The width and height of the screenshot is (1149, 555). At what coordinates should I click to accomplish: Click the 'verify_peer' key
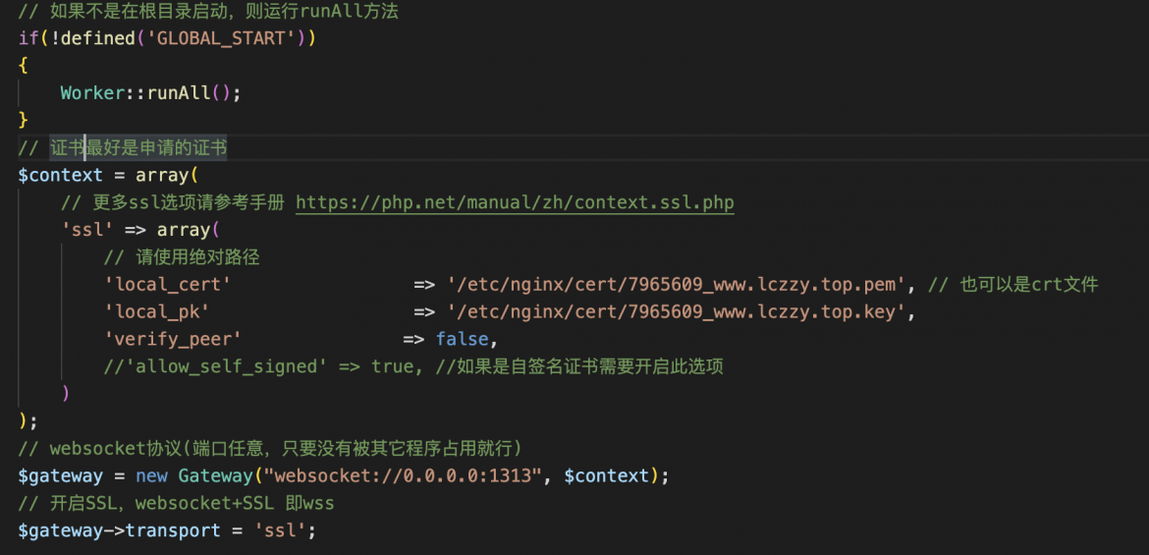coord(173,339)
